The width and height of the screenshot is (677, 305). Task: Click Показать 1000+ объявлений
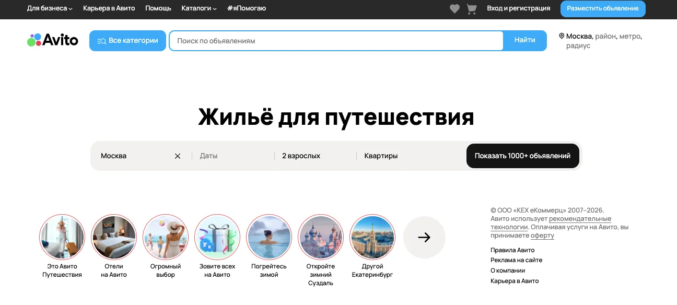(522, 156)
